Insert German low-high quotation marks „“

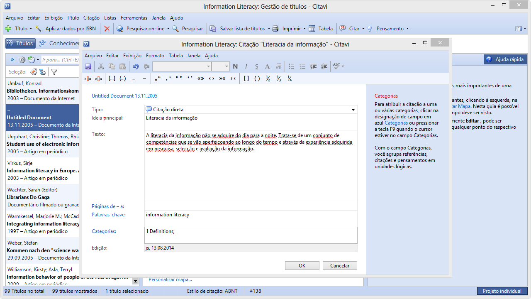[157, 78]
